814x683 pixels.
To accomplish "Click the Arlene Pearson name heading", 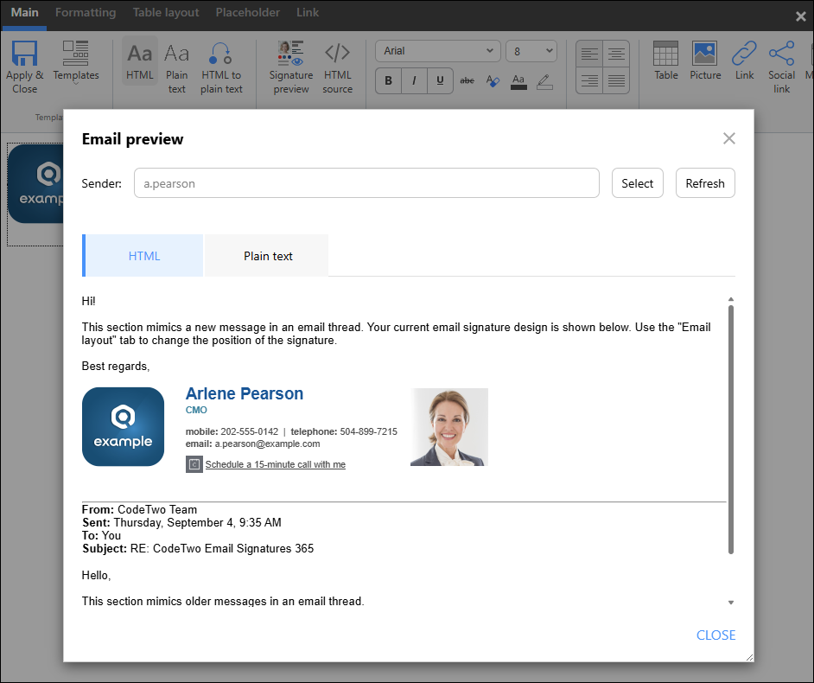I will pos(245,393).
